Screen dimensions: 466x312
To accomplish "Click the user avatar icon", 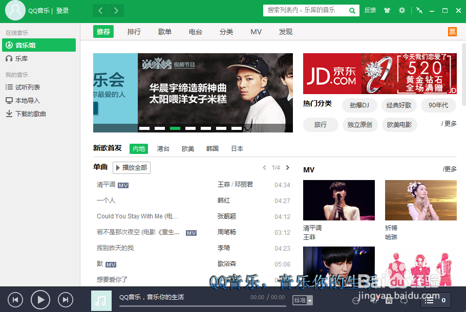I will [15, 10].
